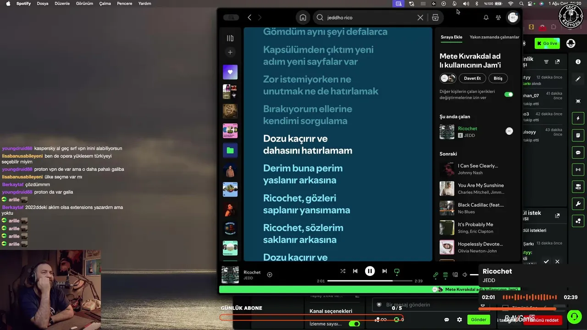Add Ricochet to Liked Songs
This screenshot has height=330, width=587.
point(270,275)
